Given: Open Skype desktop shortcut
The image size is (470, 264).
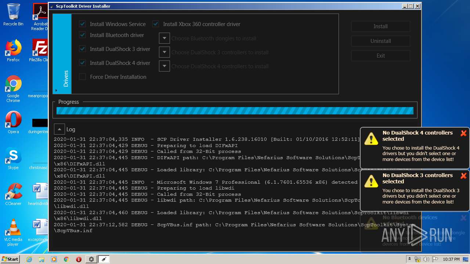Looking at the screenshot, I should click(13, 158).
